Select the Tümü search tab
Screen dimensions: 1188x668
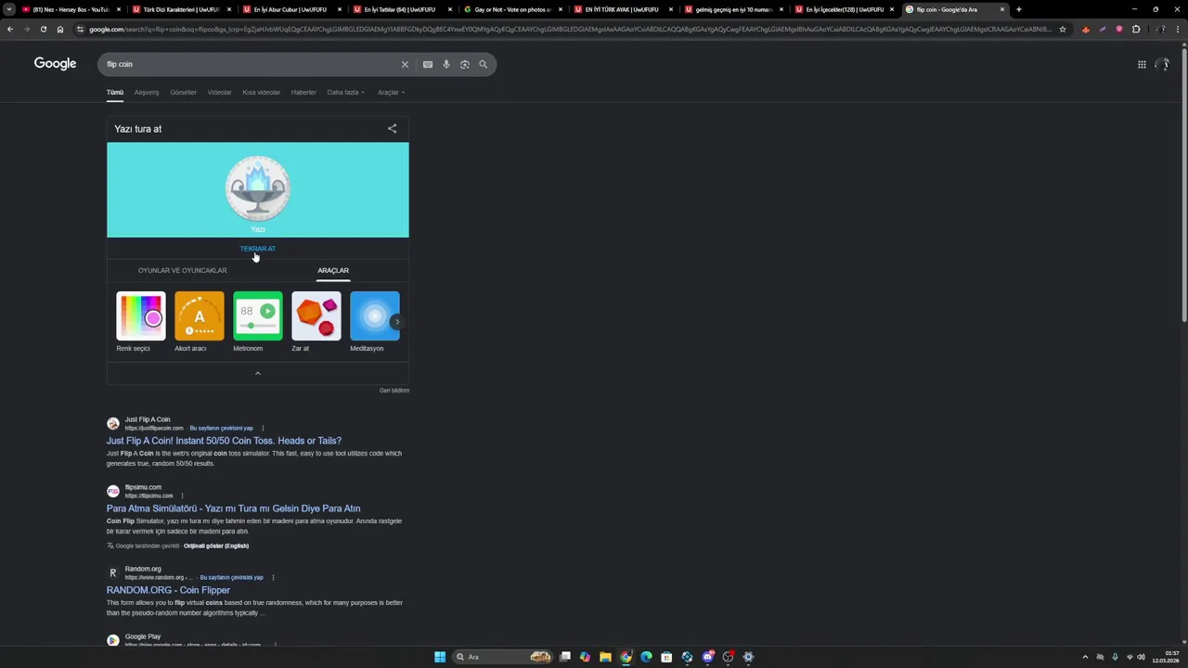[x=114, y=92]
